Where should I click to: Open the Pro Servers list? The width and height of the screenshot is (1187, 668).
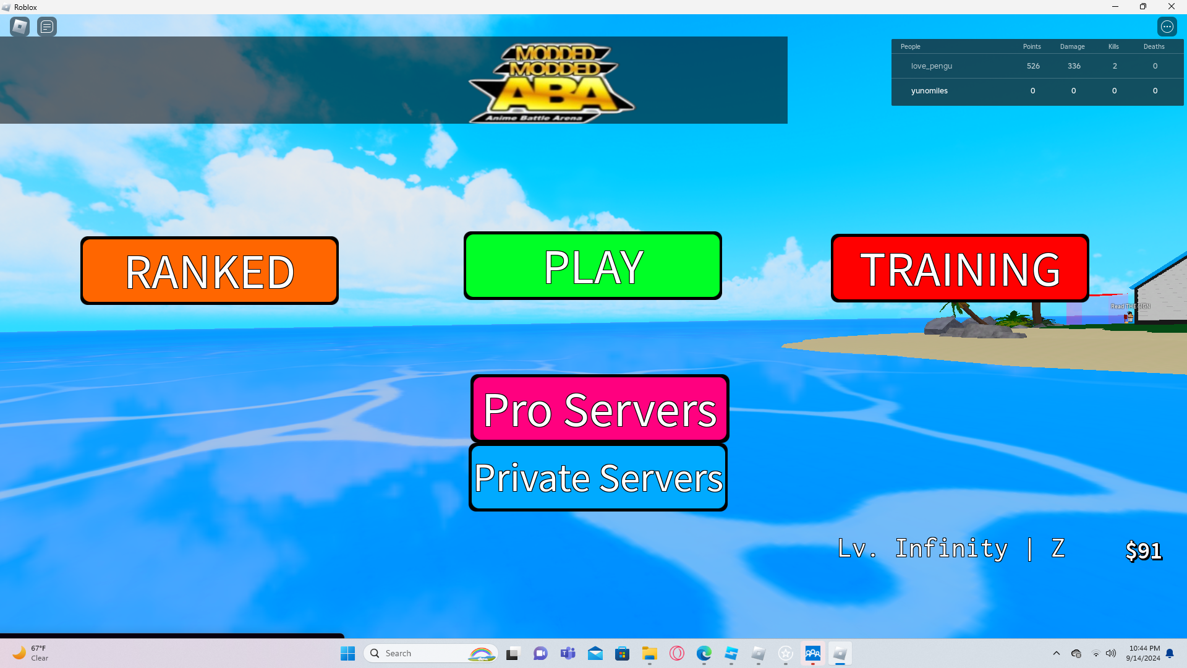coord(600,409)
